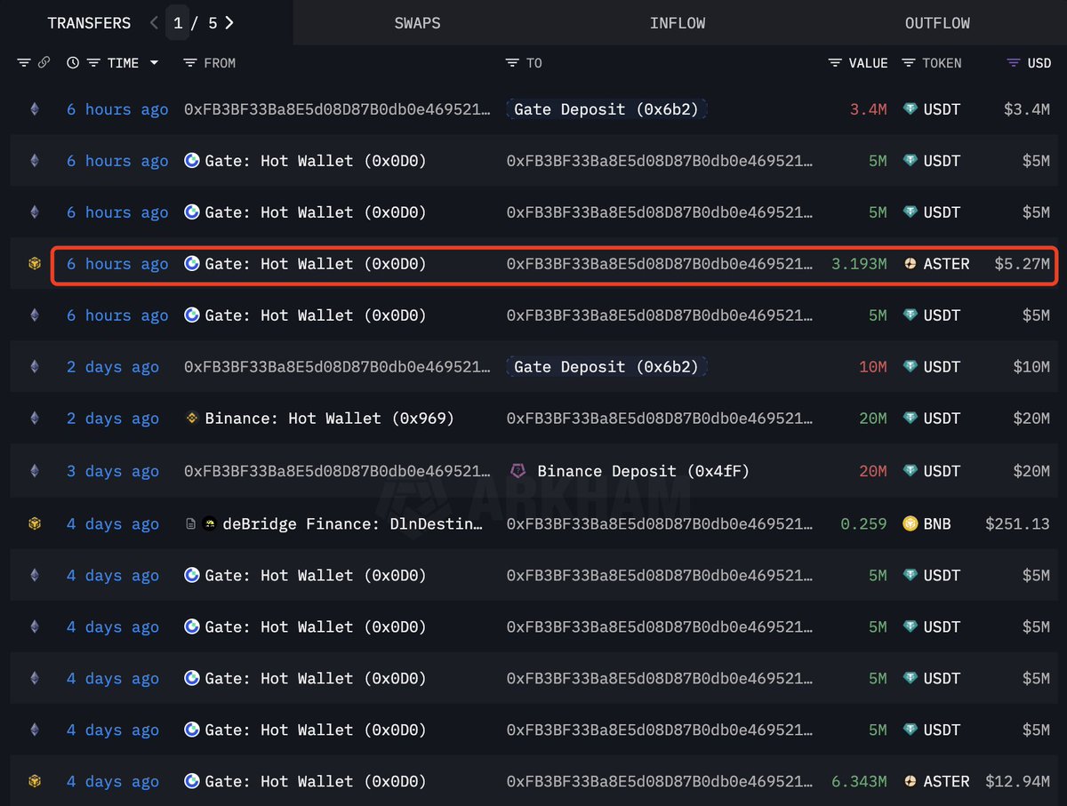
Task: Go to next page with right chevron
Action: tap(229, 23)
